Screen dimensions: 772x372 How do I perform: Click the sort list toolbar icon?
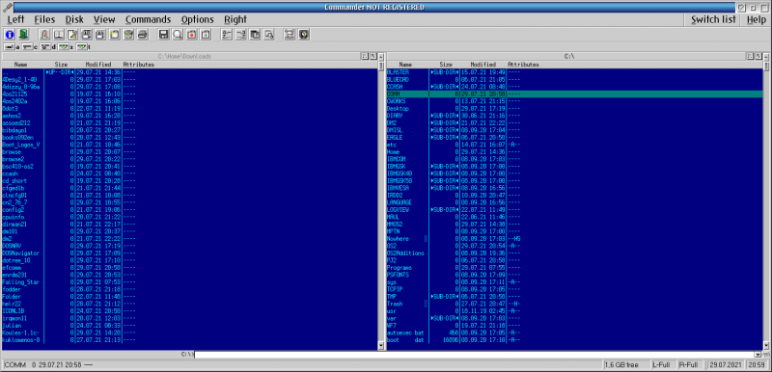click(x=227, y=35)
